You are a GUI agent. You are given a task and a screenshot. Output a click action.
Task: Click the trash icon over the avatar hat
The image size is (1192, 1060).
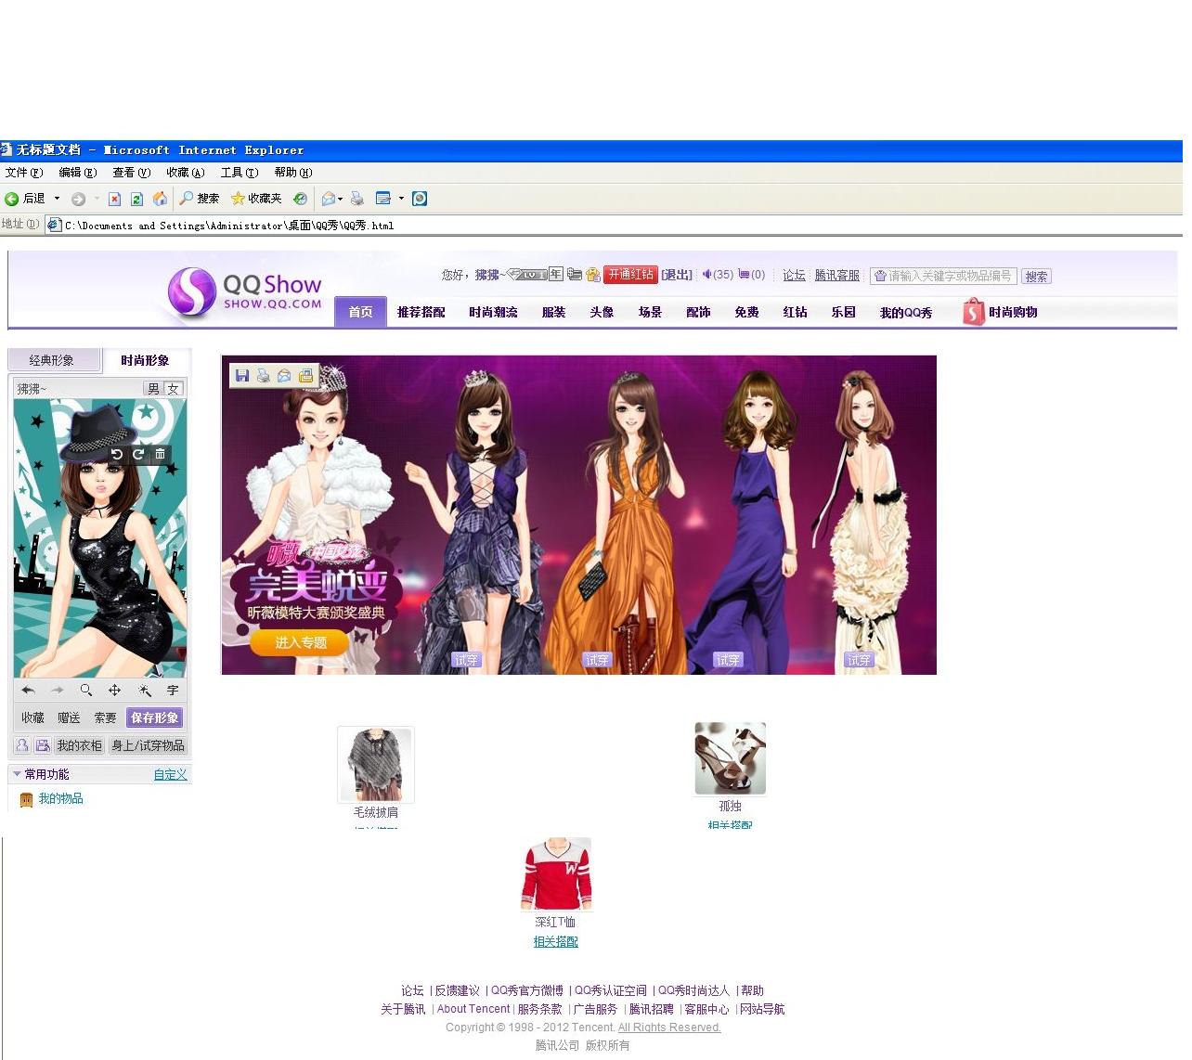[x=160, y=454]
